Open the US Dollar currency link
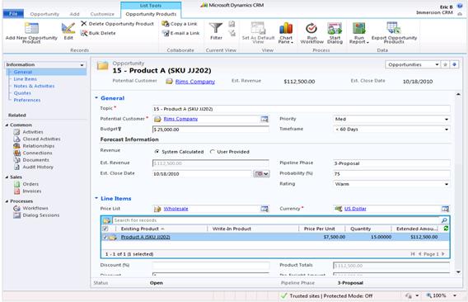The height and width of the screenshot is (302, 468). click(x=355, y=209)
